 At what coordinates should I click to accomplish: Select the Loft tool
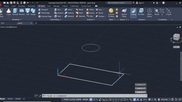click(28, 12)
